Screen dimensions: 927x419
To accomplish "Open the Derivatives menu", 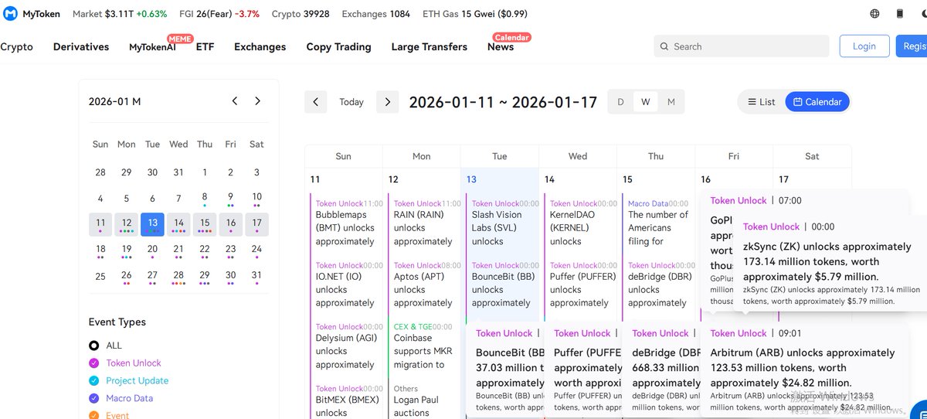I will [x=81, y=47].
